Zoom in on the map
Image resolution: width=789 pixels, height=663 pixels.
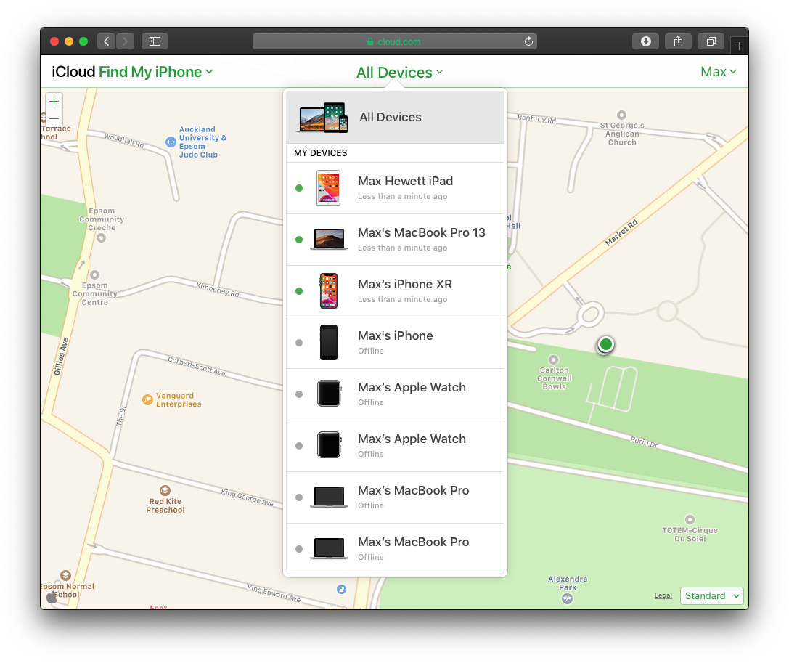[54, 101]
